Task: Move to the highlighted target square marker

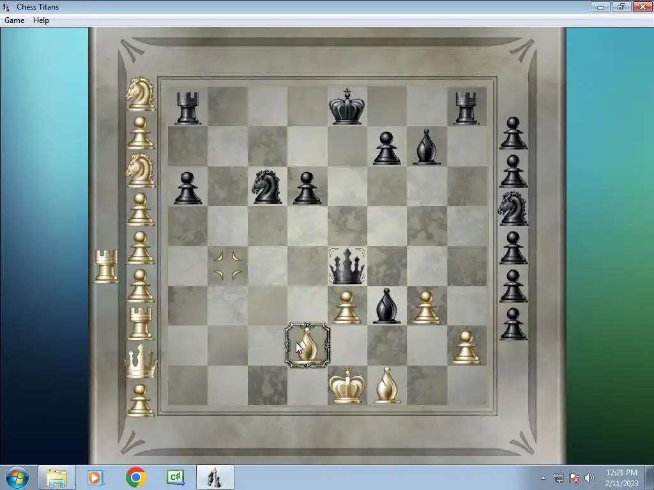Action: [x=227, y=265]
